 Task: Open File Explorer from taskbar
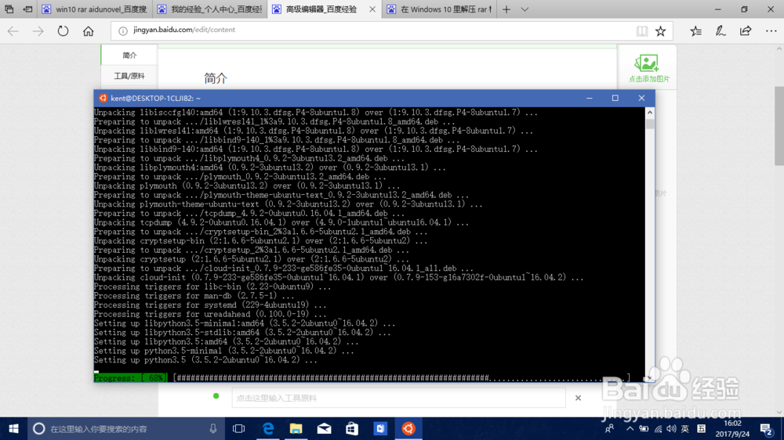point(296,428)
